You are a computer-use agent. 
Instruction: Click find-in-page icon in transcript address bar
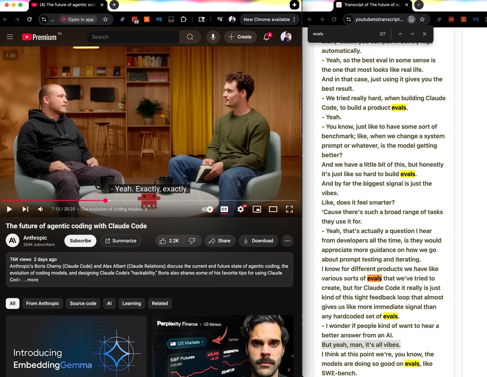[412, 19]
